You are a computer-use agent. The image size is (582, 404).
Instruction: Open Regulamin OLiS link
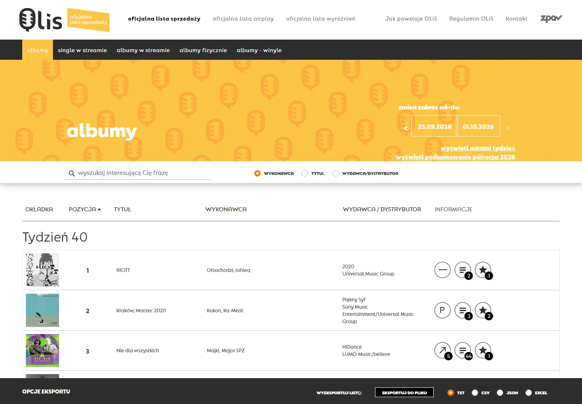tap(471, 19)
